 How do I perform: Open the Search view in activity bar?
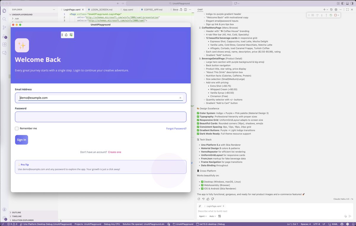click(x=4, y=19)
